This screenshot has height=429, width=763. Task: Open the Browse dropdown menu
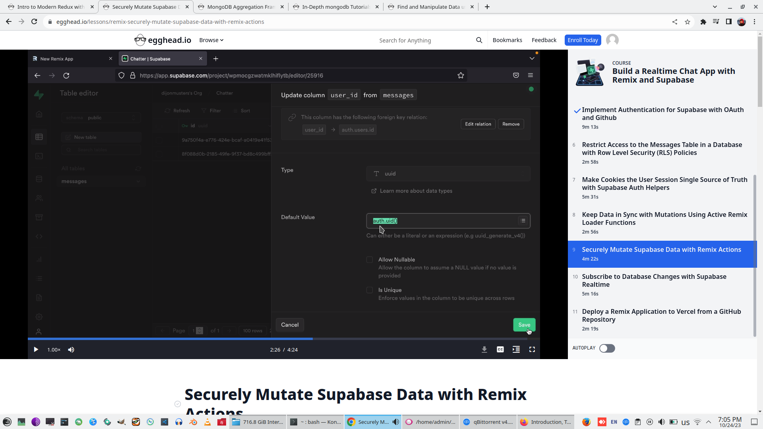click(211, 40)
